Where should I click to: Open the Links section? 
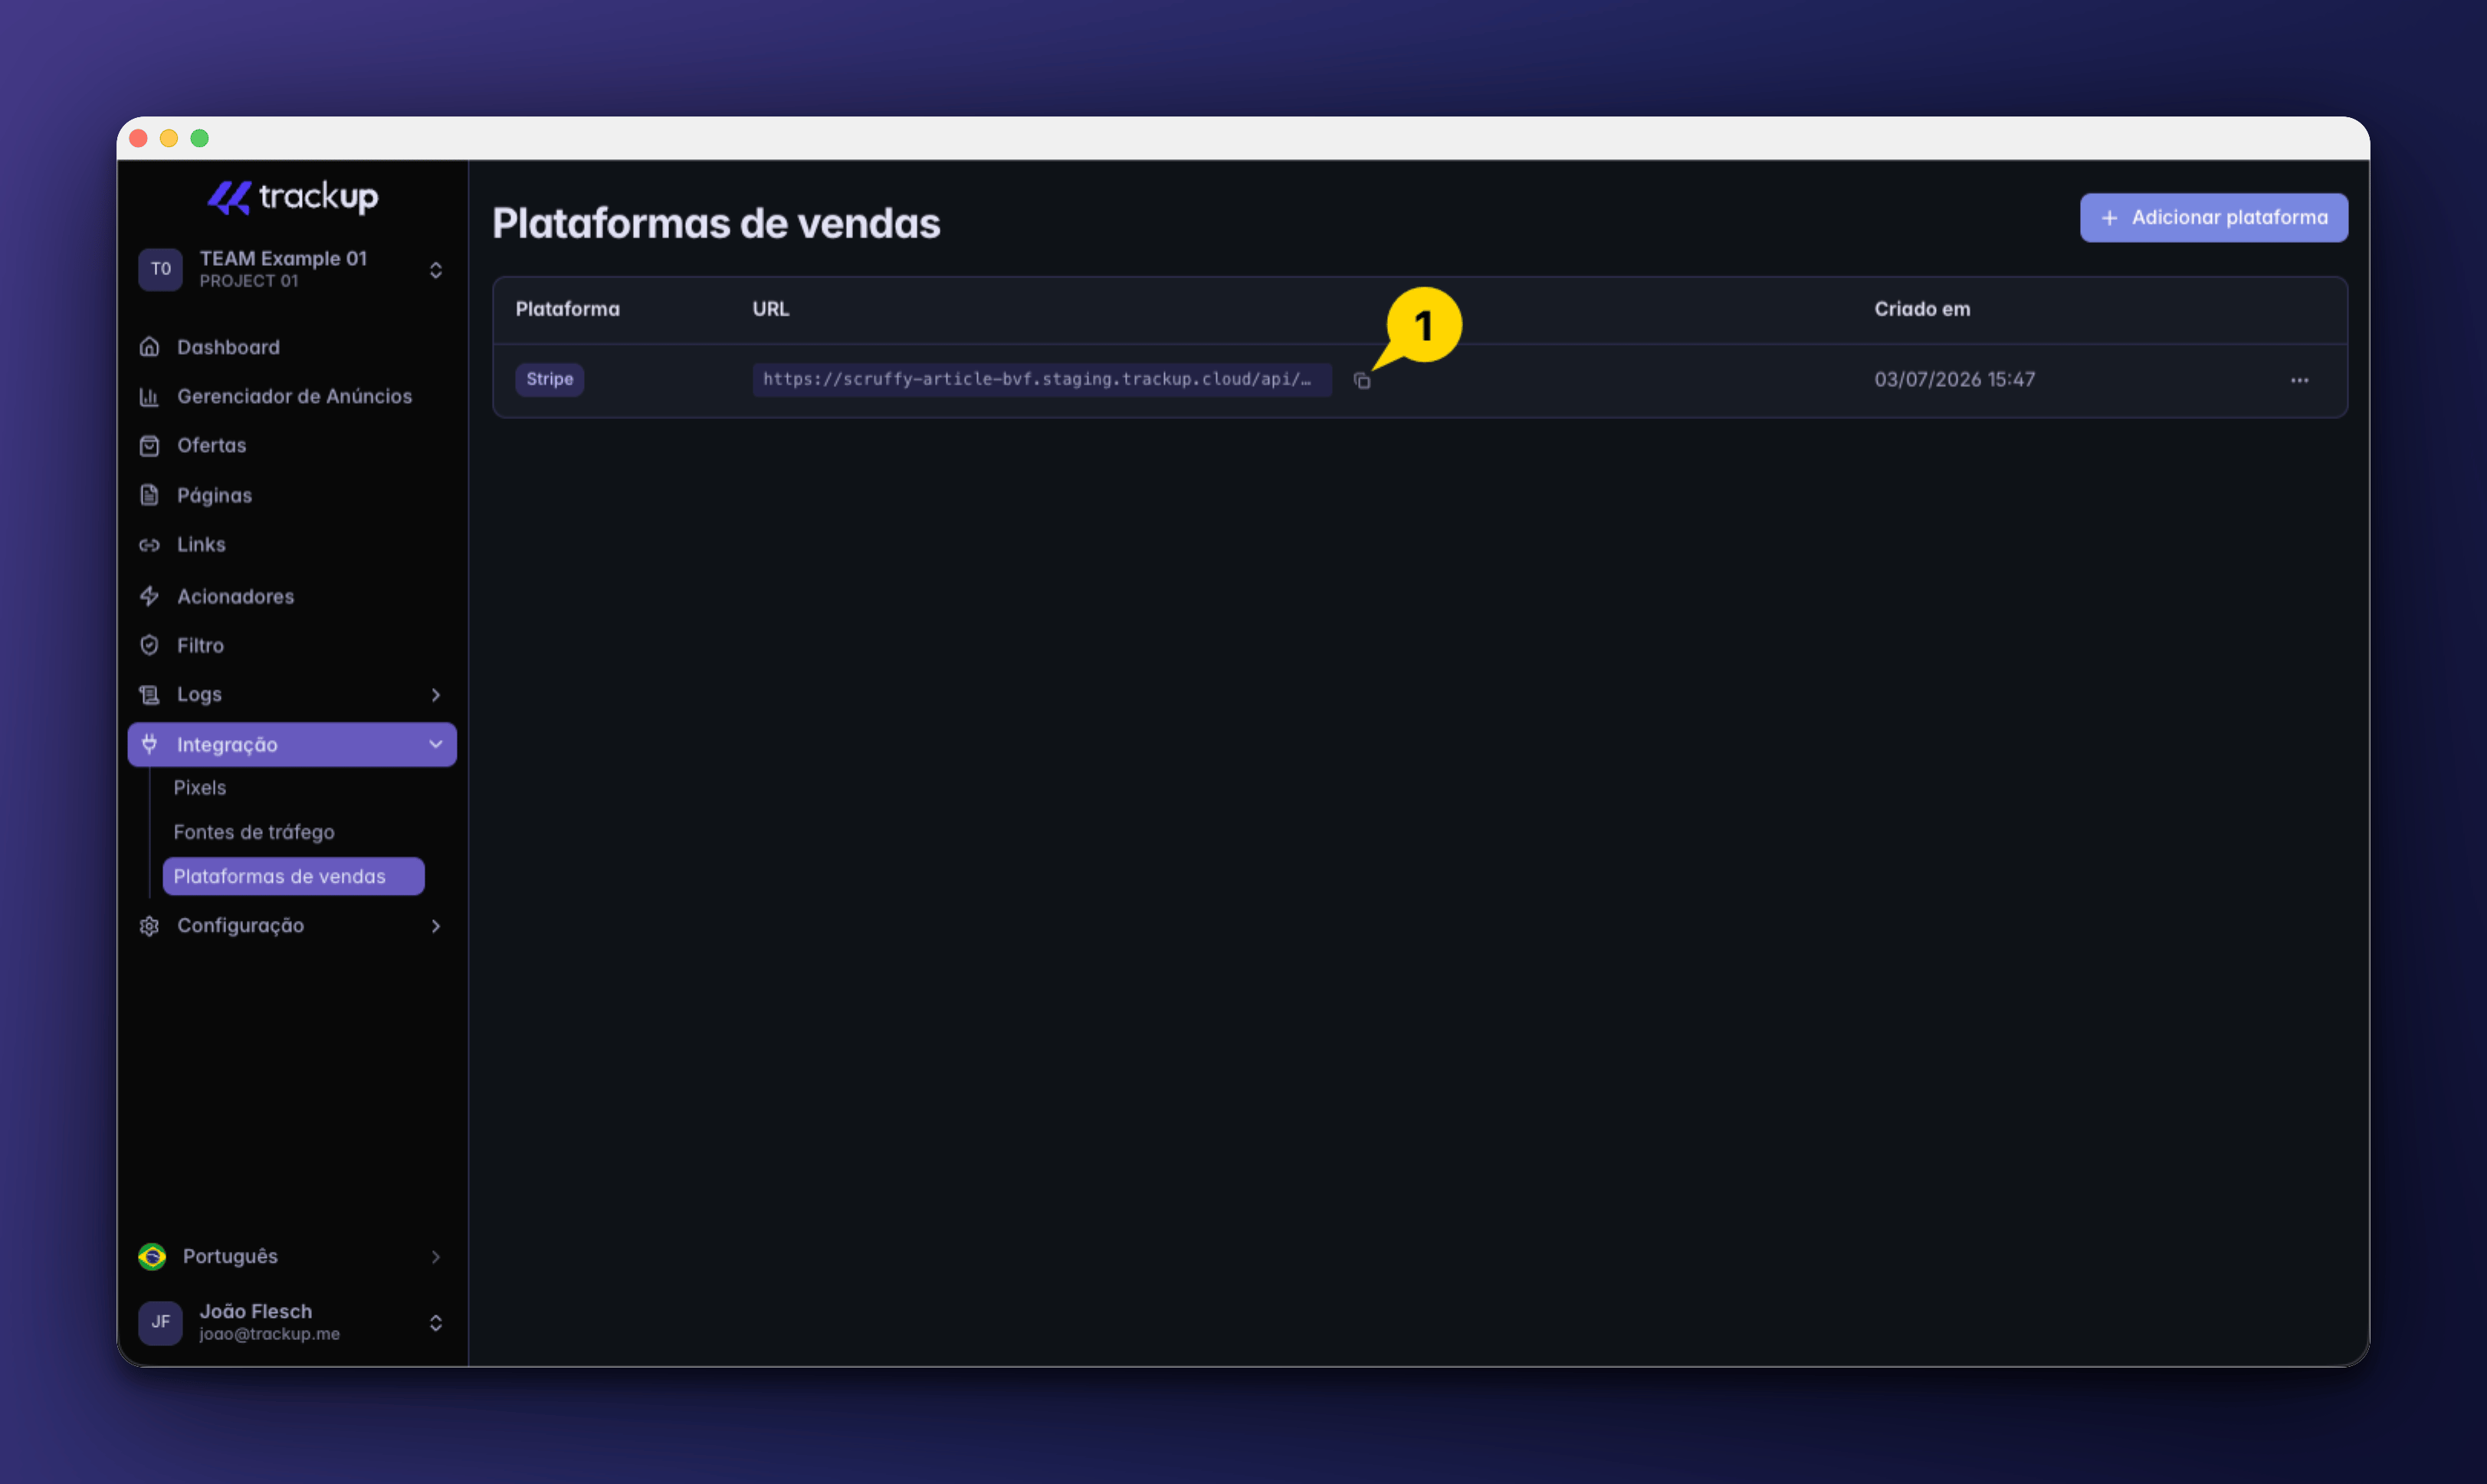point(201,544)
